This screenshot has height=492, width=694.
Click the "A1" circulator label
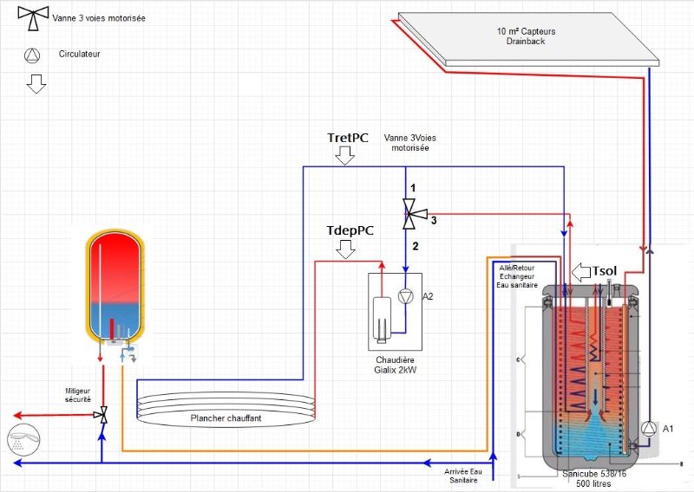668,429
